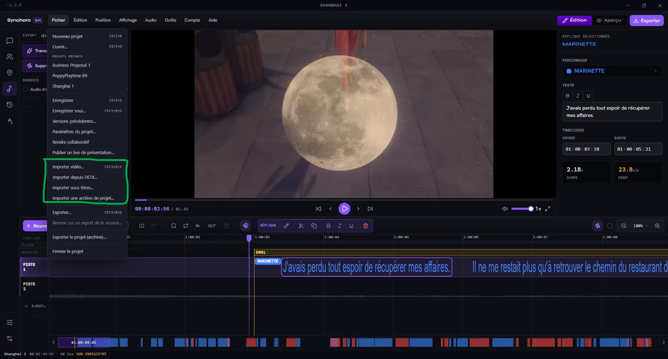Step forward one frame
This screenshot has width=668, height=359.
pos(358,209)
